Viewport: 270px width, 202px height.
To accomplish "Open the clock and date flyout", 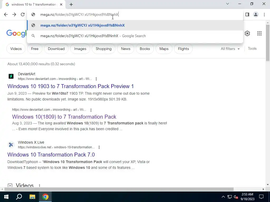I will 247,197.
